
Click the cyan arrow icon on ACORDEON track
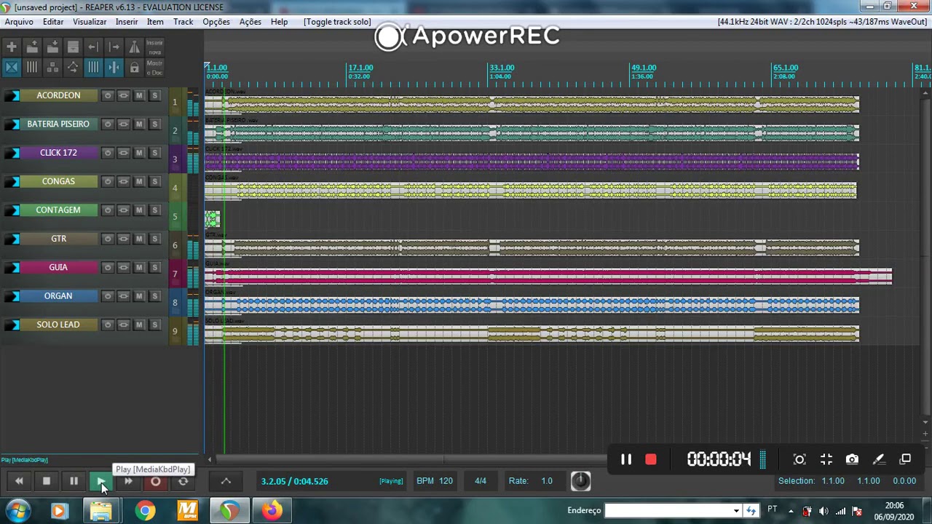pos(12,95)
